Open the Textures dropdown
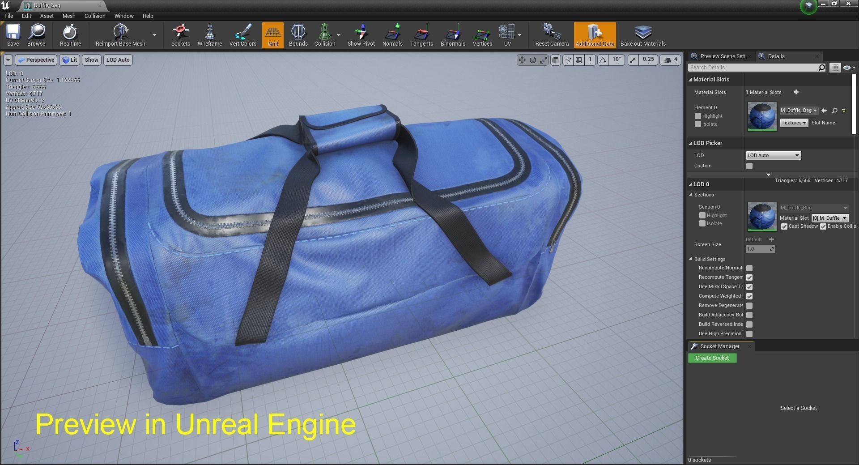859x465 pixels. (794, 123)
